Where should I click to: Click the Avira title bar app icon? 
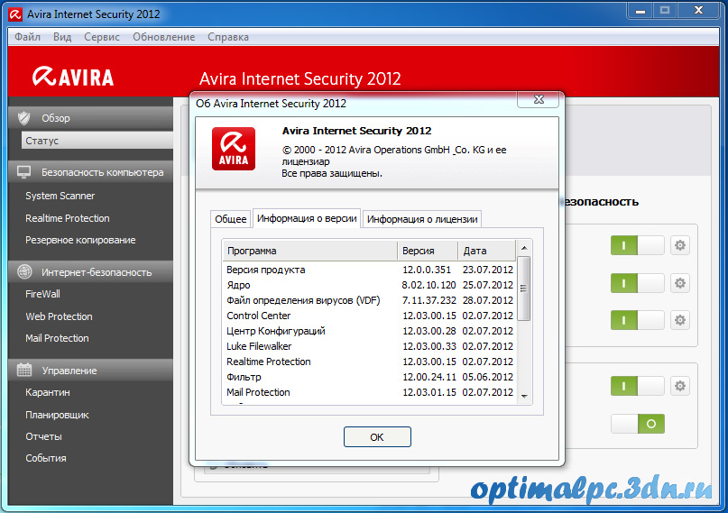pyautogui.click(x=15, y=14)
